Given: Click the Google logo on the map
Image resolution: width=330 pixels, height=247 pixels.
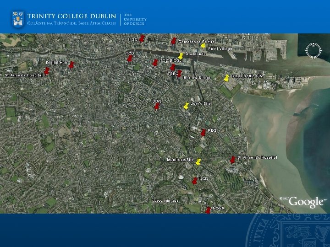Looking at the screenshot, I should (x=306, y=202).
